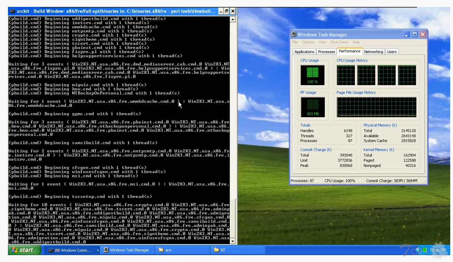Go to the Applications tab
Screen dimensions: 453x262
[304, 52]
